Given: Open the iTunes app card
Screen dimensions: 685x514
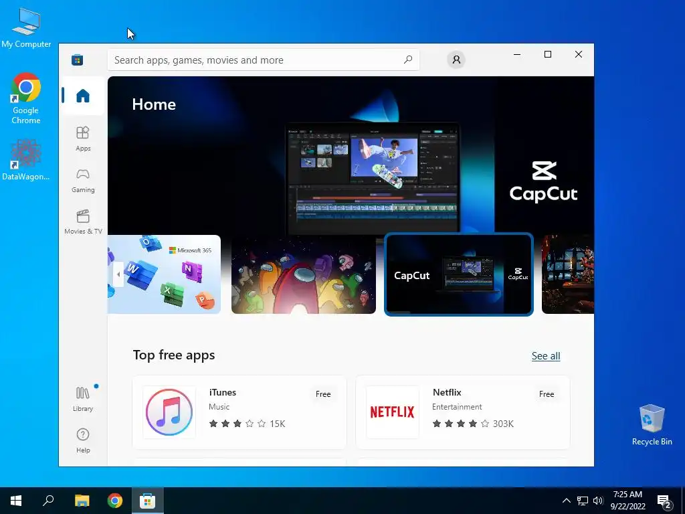Looking at the screenshot, I should 239,412.
